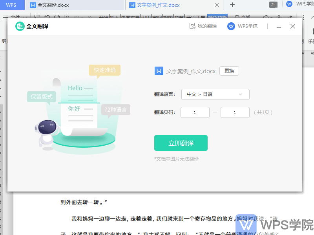Click the dropdown chevron arrow in language box
314x235 pixels.
click(x=241, y=94)
